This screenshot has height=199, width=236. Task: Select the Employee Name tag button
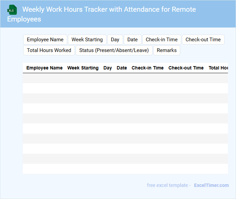pyautogui.click(x=45, y=40)
